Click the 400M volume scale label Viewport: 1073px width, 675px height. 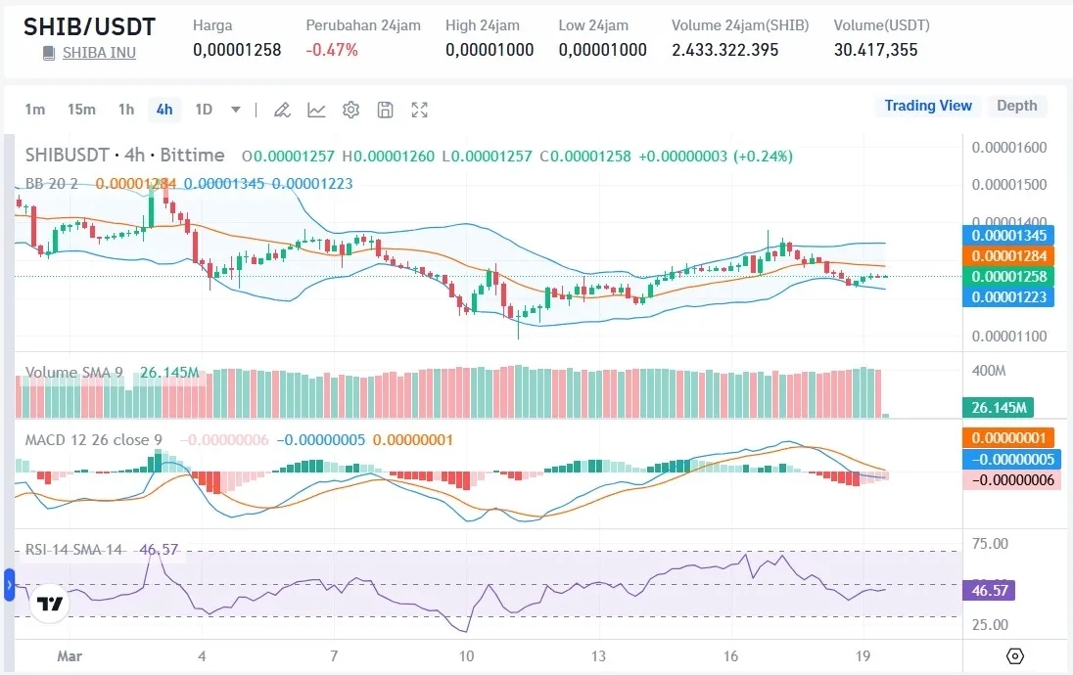click(x=989, y=371)
